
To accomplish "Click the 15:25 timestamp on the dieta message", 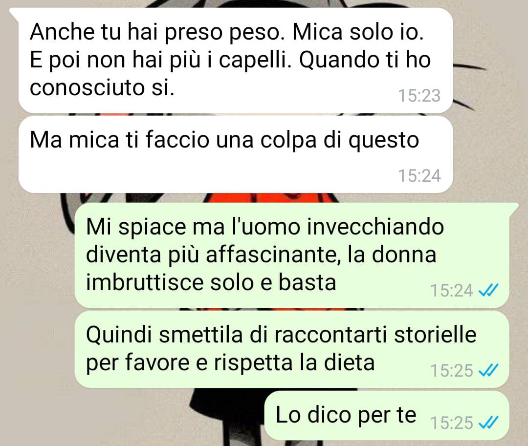I will point(452,371).
